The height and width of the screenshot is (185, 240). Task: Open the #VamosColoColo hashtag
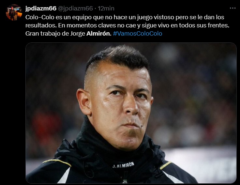click(x=138, y=34)
